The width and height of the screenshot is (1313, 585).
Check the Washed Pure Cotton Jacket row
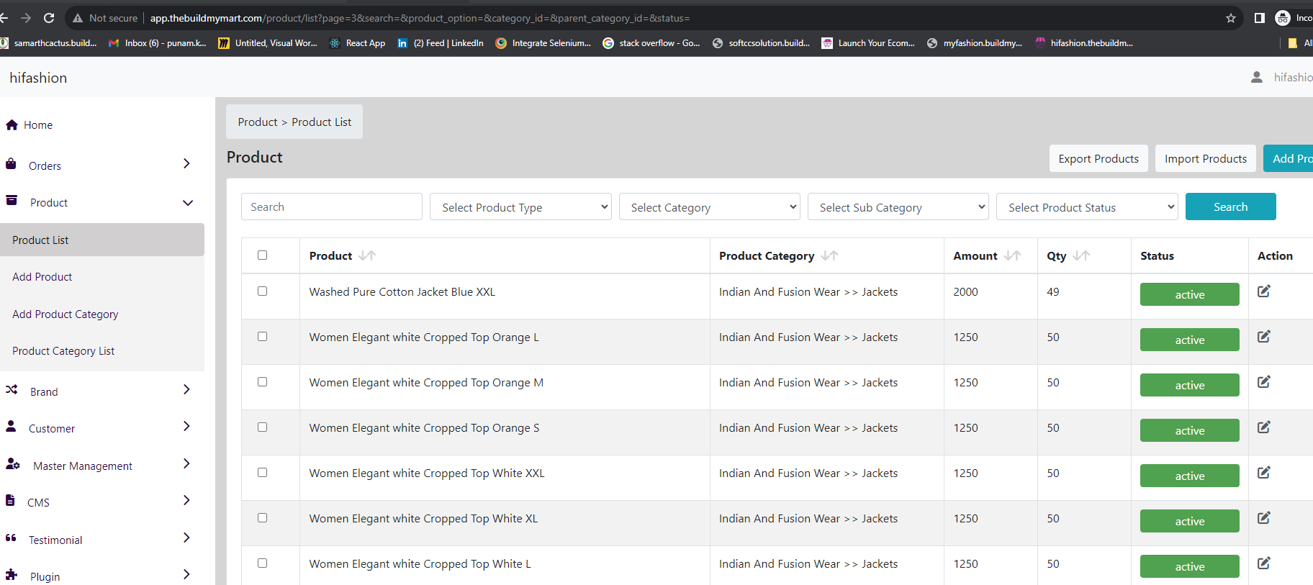(x=262, y=291)
